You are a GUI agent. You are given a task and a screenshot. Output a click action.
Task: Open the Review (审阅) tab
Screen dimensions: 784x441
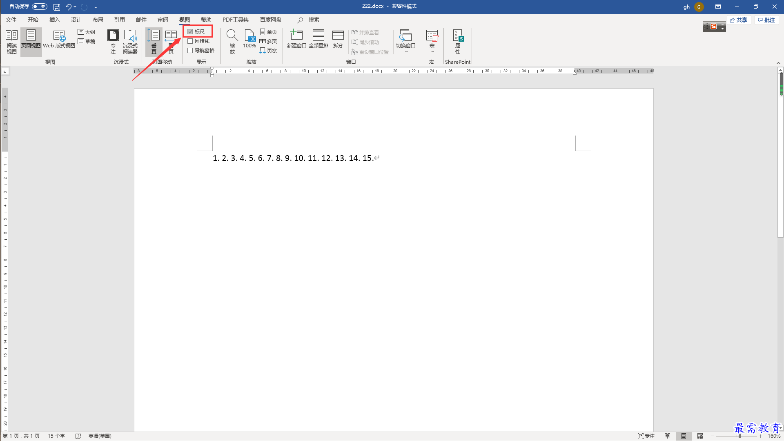(163, 20)
